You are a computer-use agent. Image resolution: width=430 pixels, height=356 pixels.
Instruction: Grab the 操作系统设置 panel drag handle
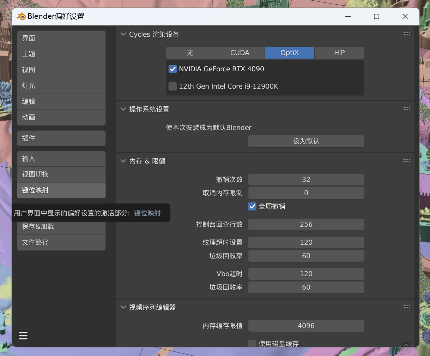coord(406,109)
